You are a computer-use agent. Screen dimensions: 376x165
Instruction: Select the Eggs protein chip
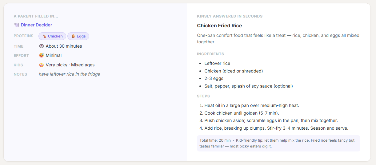tap(78, 36)
